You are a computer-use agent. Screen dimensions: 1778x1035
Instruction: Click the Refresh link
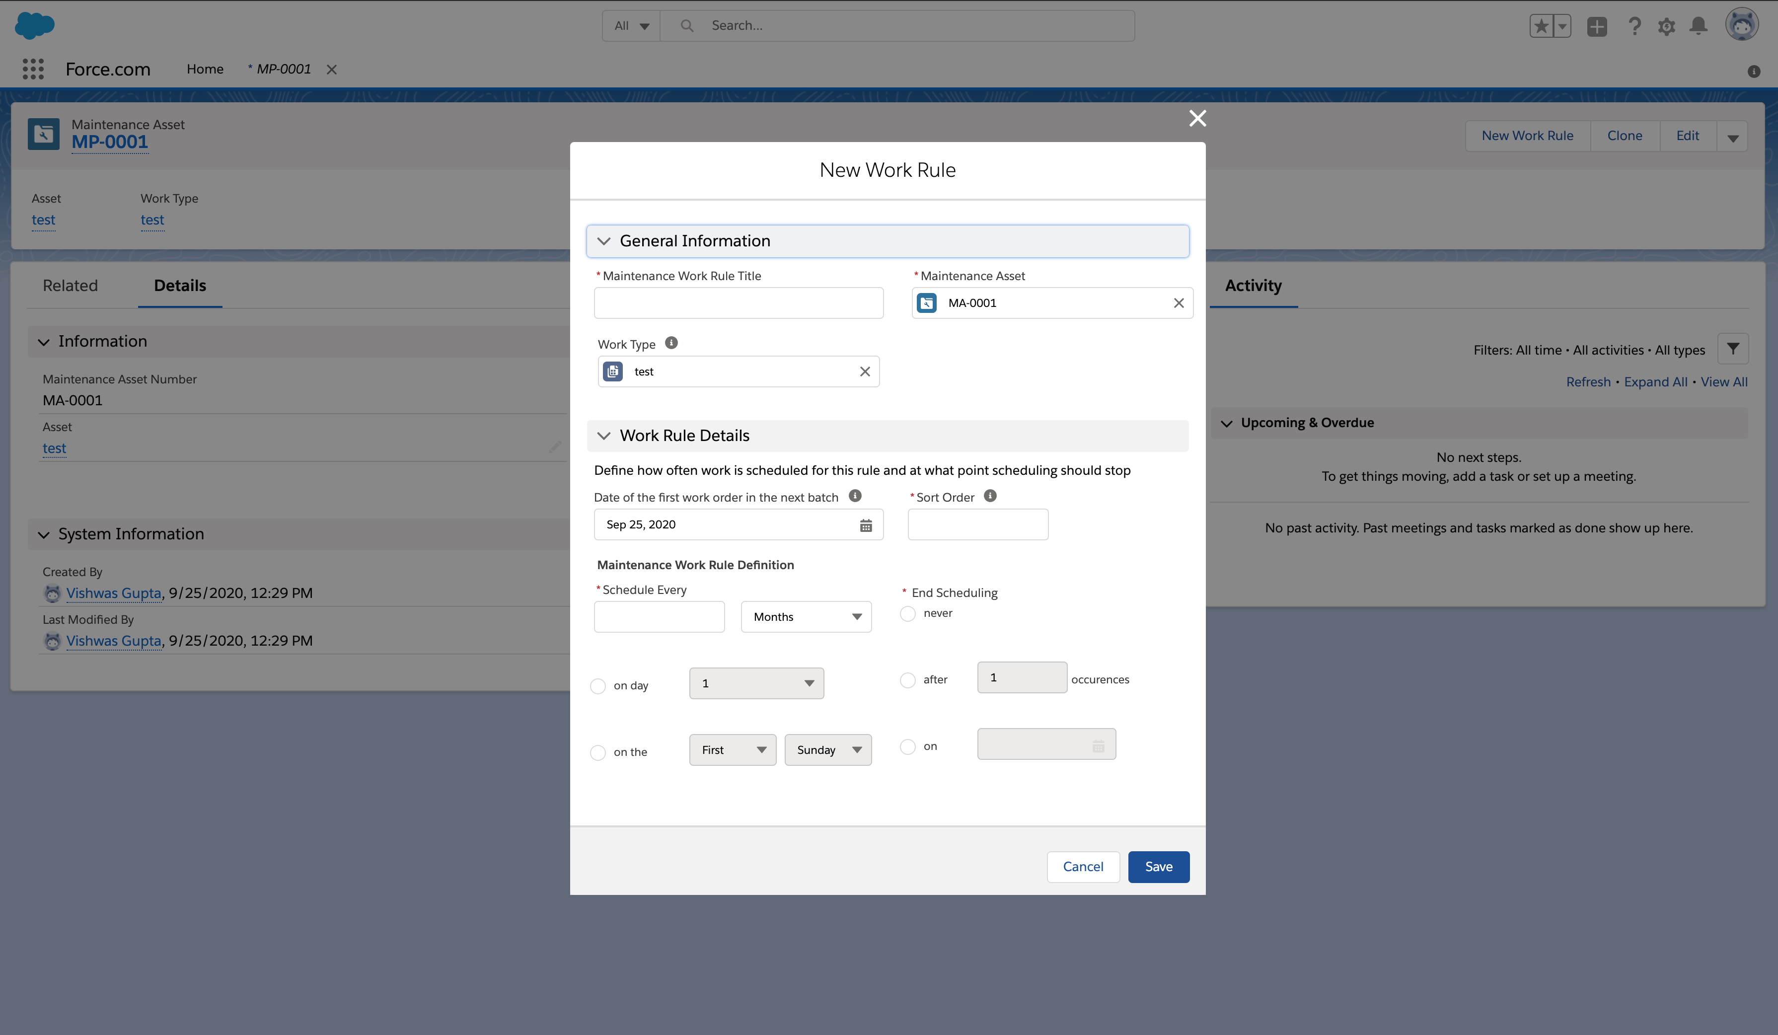point(1587,381)
